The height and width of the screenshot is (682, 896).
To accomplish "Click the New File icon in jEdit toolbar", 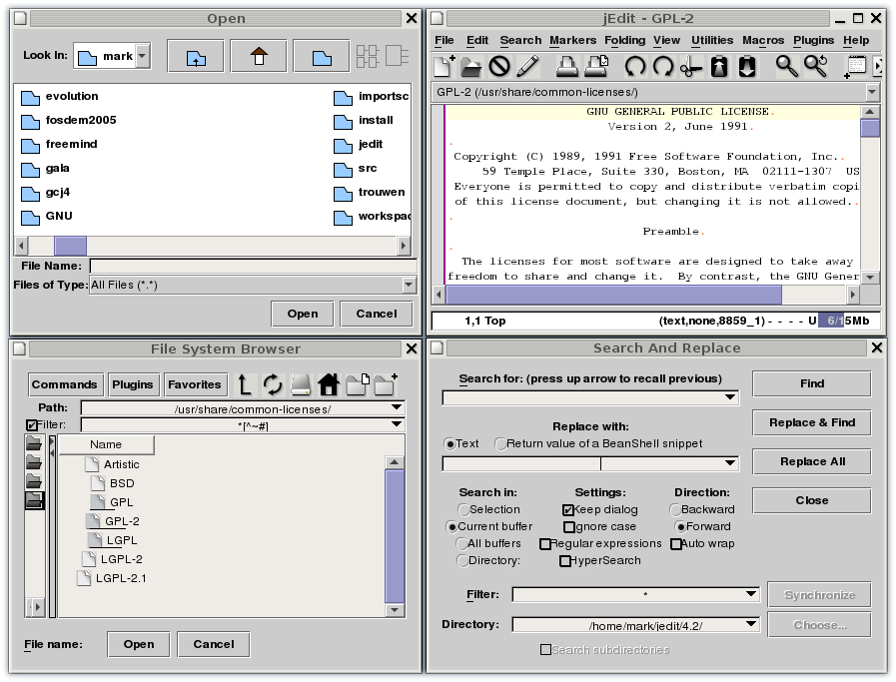I will click(444, 66).
